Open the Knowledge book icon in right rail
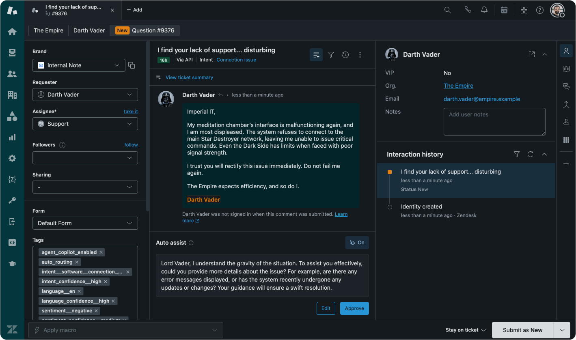This screenshot has width=576, height=340. 566,69
